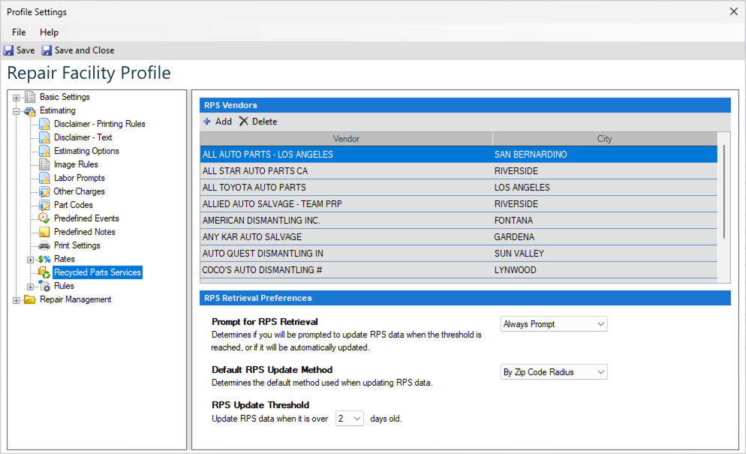Select vendor ANY KAR AUTO SALVAGE
This screenshot has height=454, width=746.
tap(459, 237)
